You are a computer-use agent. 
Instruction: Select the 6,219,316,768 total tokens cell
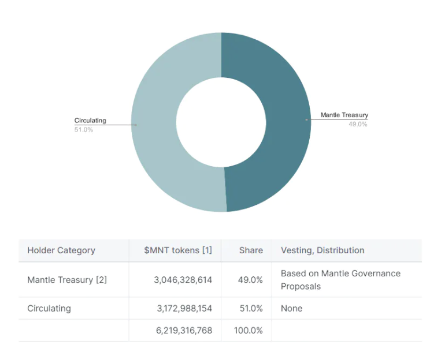(x=183, y=331)
